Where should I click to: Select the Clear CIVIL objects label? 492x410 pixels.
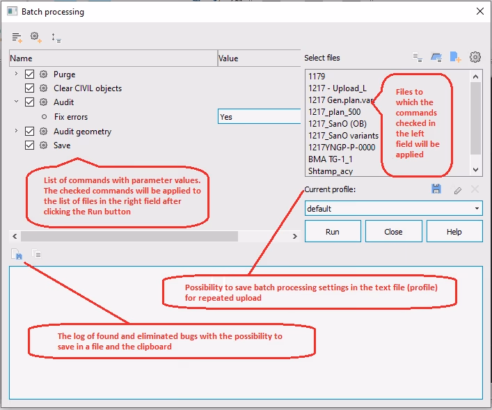coord(88,88)
